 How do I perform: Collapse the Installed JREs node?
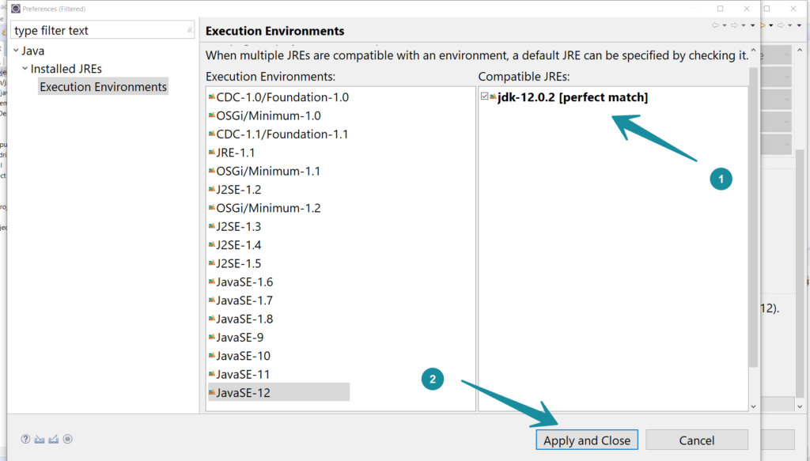pyautogui.click(x=24, y=68)
